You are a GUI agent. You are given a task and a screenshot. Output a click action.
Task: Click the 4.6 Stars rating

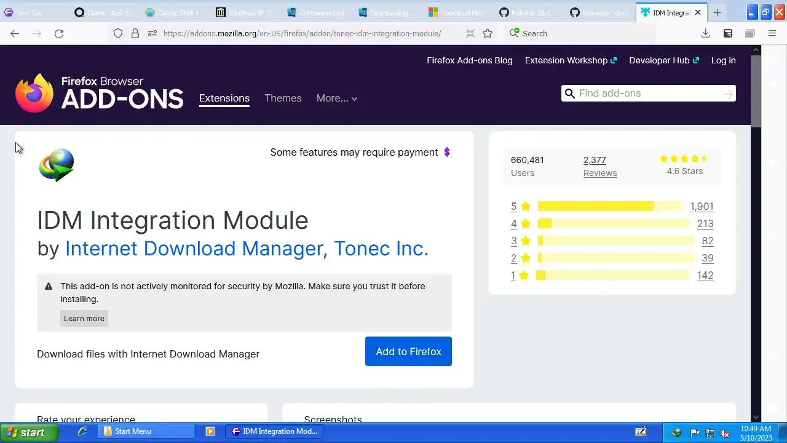(x=685, y=165)
